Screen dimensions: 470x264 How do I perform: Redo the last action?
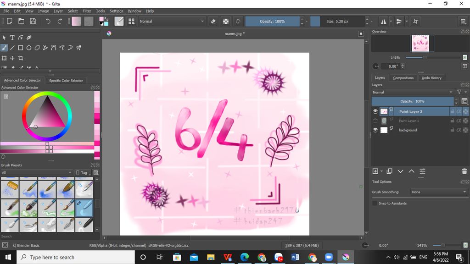pyautogui.click(x=60, y=21)
